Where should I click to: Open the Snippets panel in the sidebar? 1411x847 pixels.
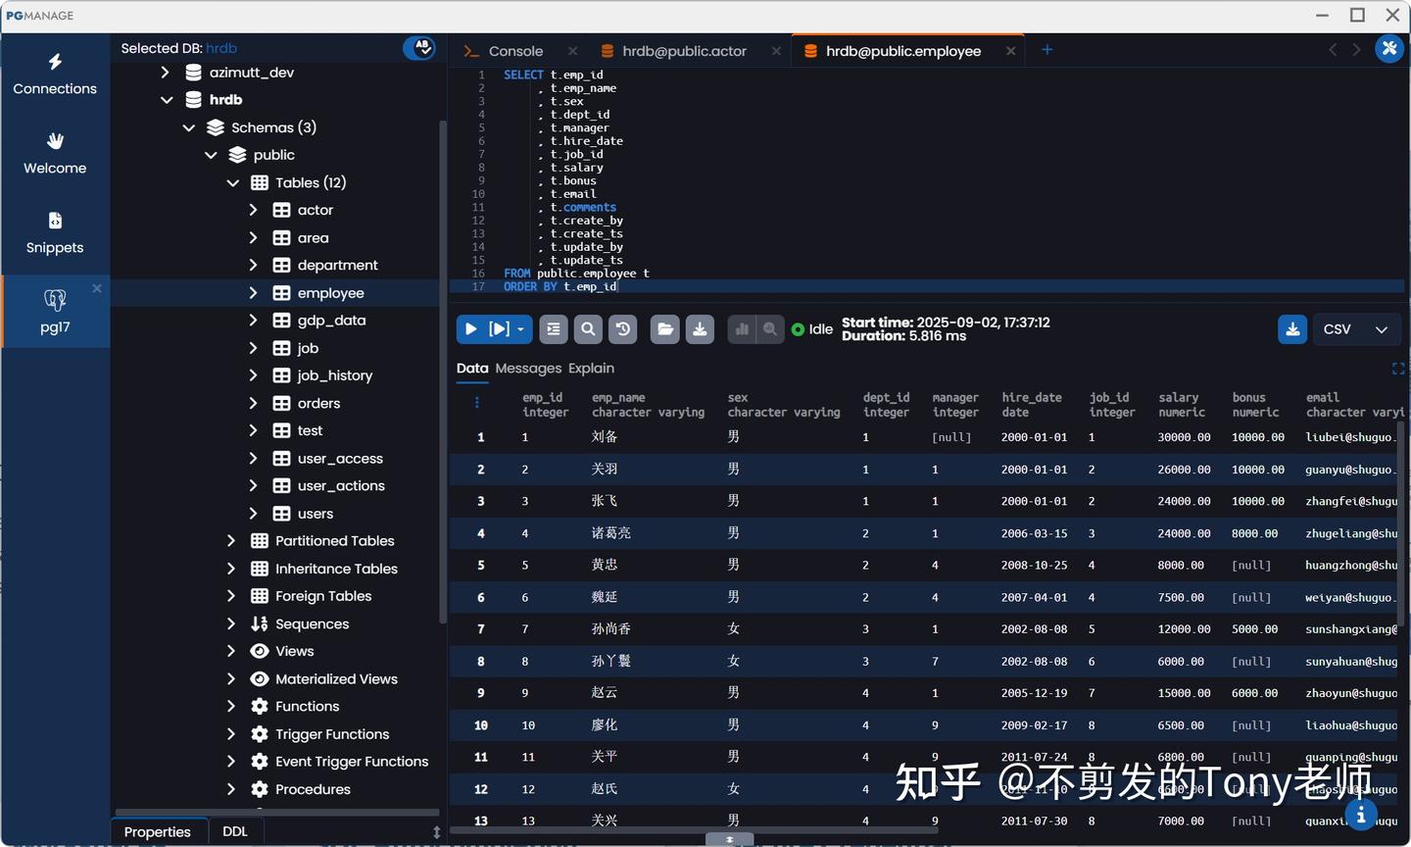click(x=54, y=232)
